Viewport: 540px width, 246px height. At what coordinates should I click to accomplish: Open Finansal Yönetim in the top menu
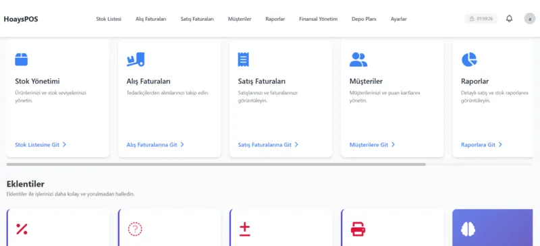coord(318,19)
